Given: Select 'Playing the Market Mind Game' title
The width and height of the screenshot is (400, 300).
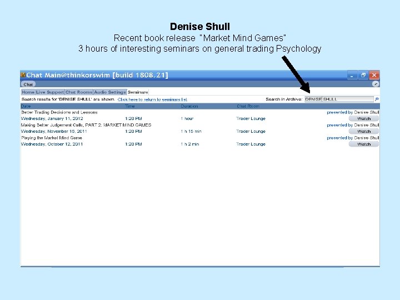Looking at the screenshot, I should [52, 138].
